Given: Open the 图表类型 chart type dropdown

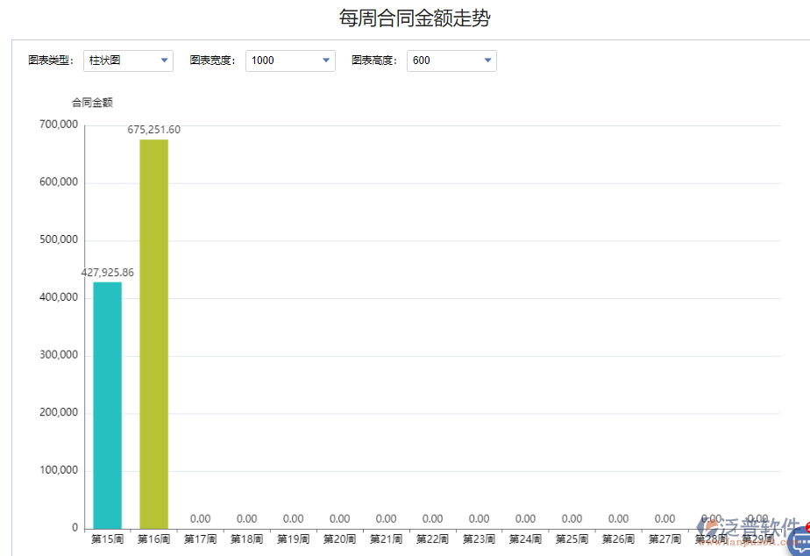Looking at the screenshot, I should point(163,61).
